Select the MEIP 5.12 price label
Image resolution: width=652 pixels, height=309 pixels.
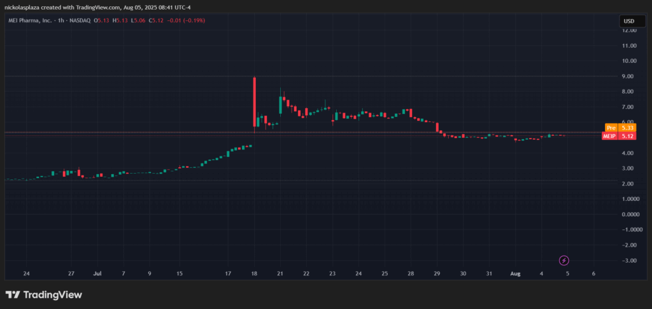pyautogui.click(x=619, y=136)
